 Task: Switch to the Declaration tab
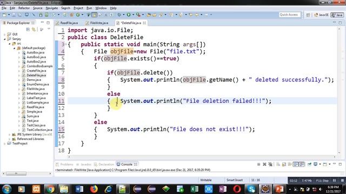coord(104,164)
